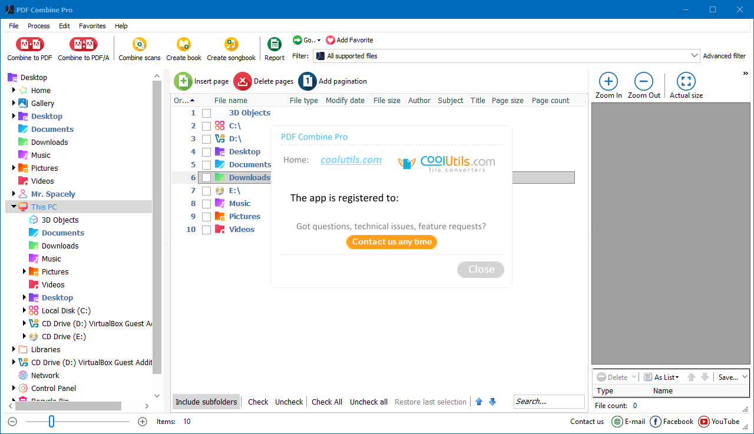This screenshot has width=754, height=434.
Task: Set preview to Actual size
Action: (686, 81)
